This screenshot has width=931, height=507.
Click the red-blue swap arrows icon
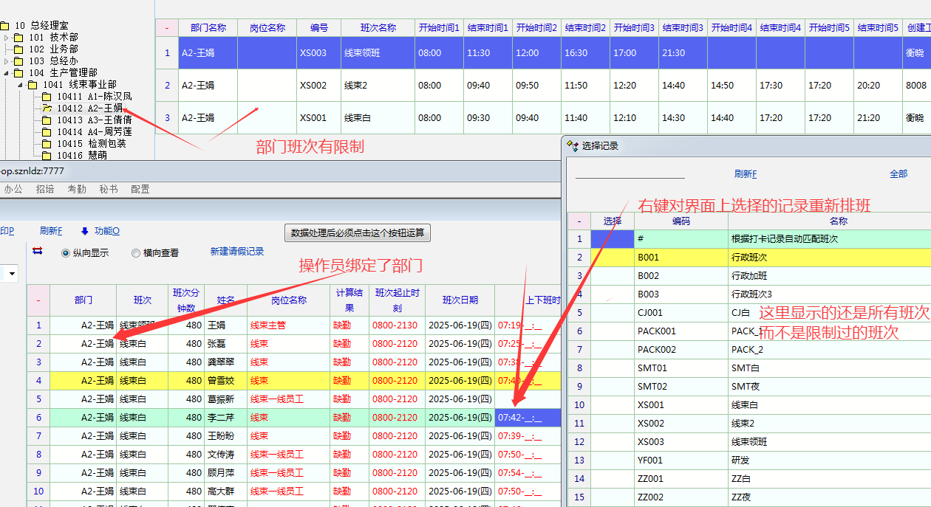38,252
